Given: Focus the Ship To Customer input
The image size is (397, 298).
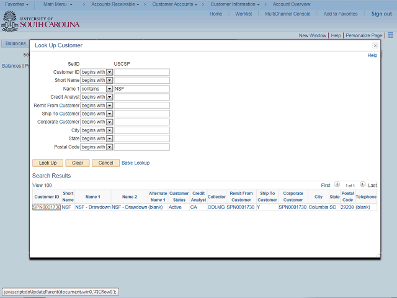Looking at the screenshot, I should click(142, 114).
